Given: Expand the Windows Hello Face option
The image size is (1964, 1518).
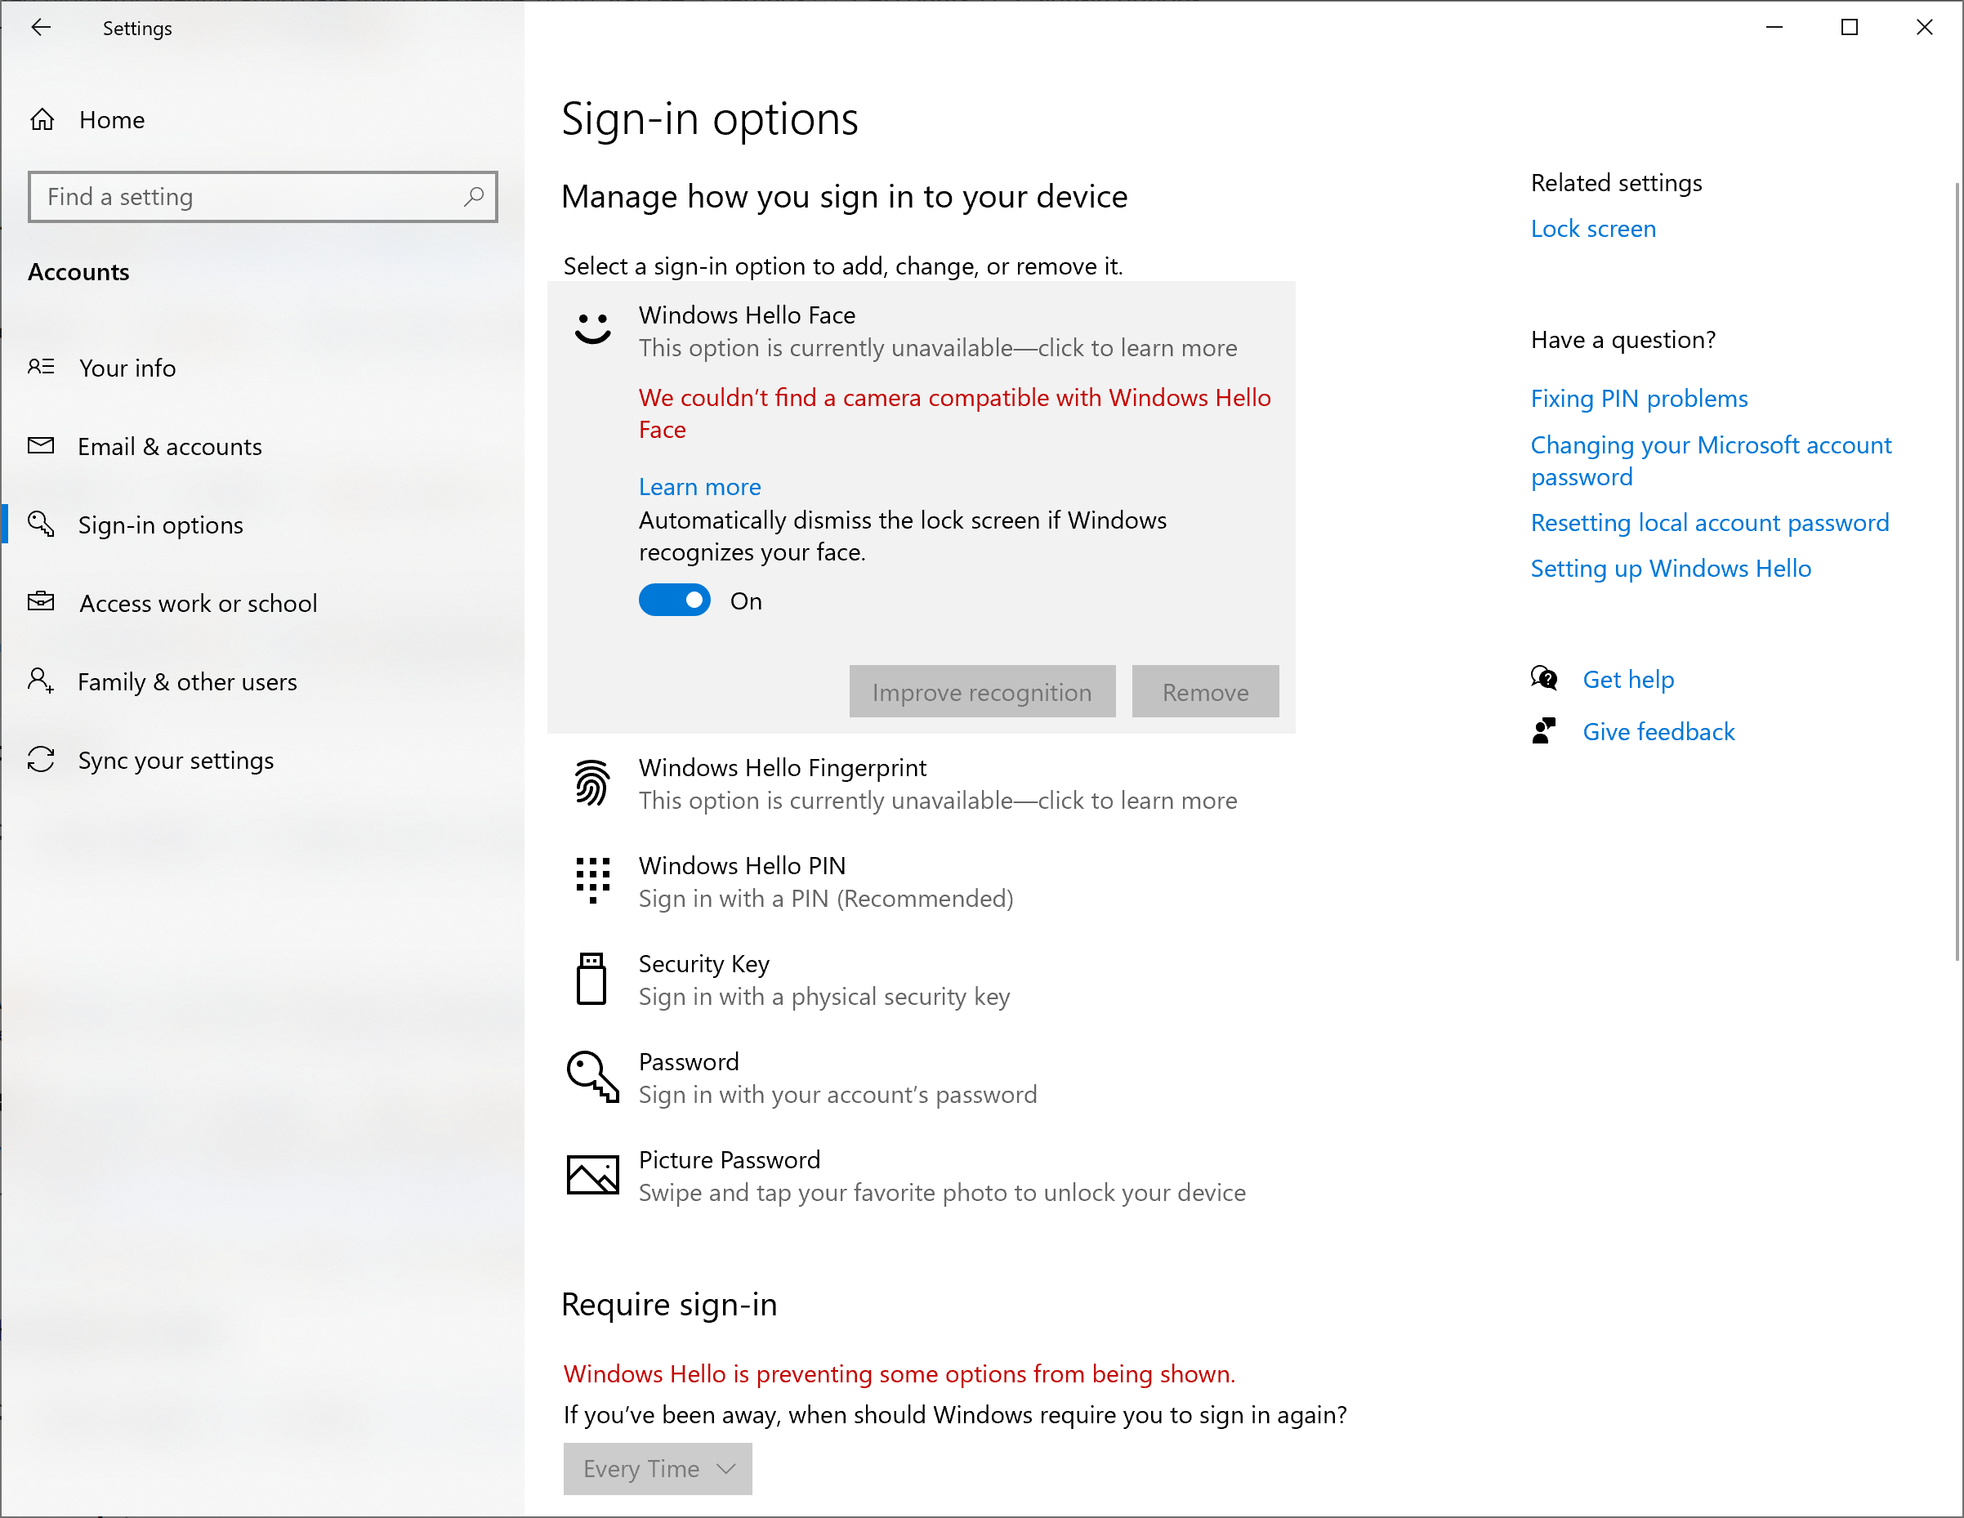Looking at the screenshot, I should pyautogui.click(x=921, y=332).
